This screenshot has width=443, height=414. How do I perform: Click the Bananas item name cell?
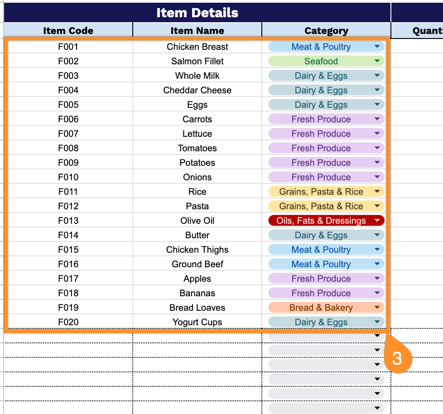pos(197,293)
